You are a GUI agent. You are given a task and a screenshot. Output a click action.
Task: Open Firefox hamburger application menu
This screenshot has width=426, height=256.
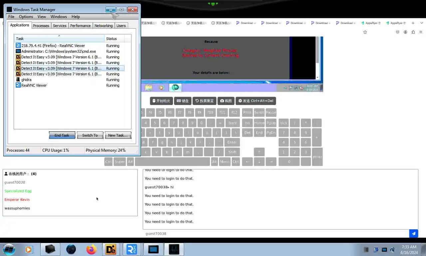point(421,32)
